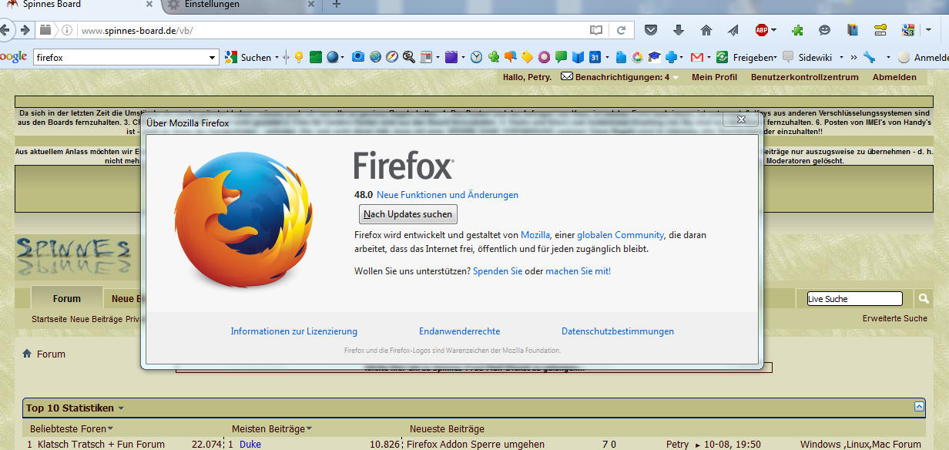Open the green puzzle piece add-ons icon
Image resolution: width=949 pixels, height=450 pixels.
(797, 31)
